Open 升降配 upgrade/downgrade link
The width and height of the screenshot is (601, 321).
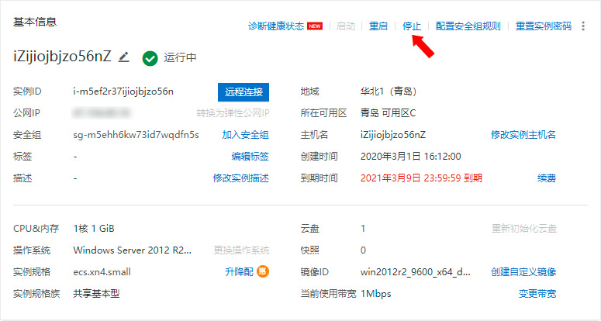click(239, 271)
